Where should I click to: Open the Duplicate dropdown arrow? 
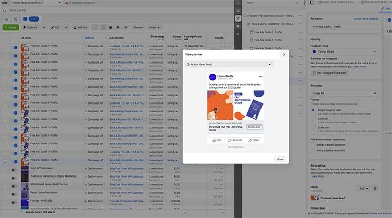(44, 27)
